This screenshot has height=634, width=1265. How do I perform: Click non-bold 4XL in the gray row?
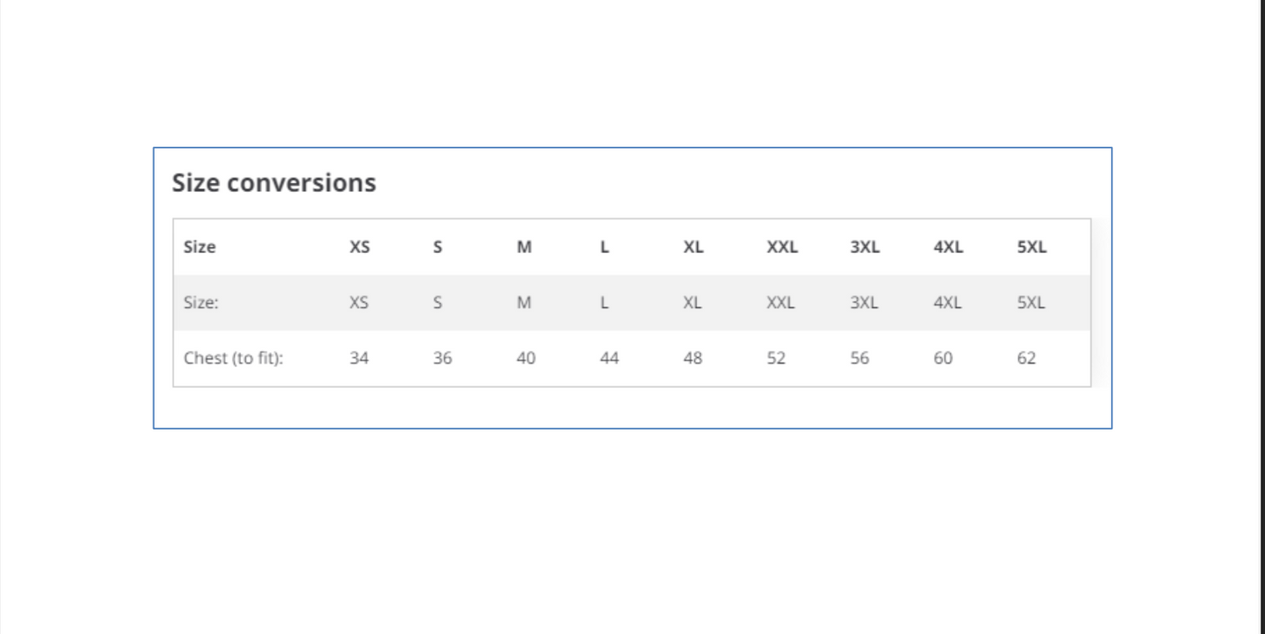tap(947, 303)
